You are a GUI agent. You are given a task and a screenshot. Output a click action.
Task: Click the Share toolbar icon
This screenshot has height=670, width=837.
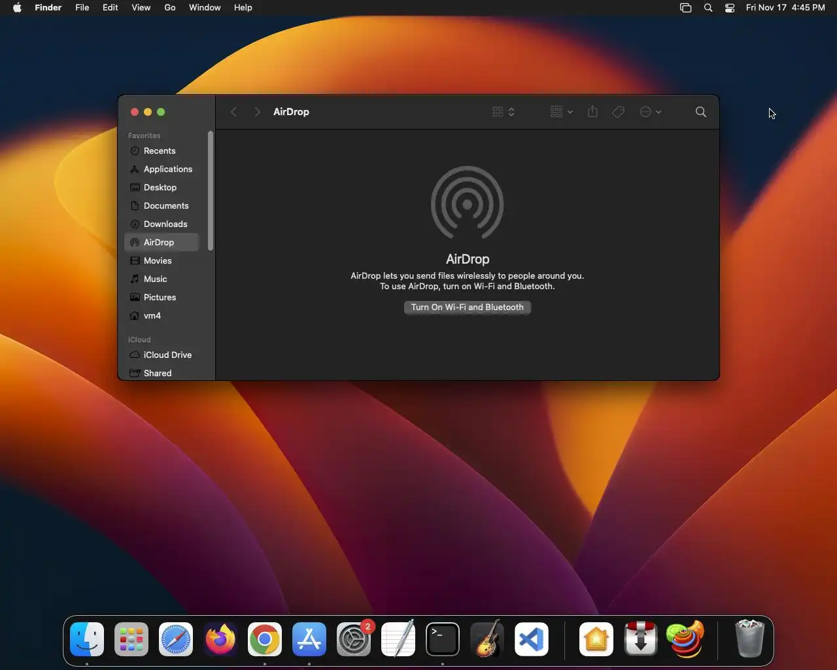(x=592, y=112)
